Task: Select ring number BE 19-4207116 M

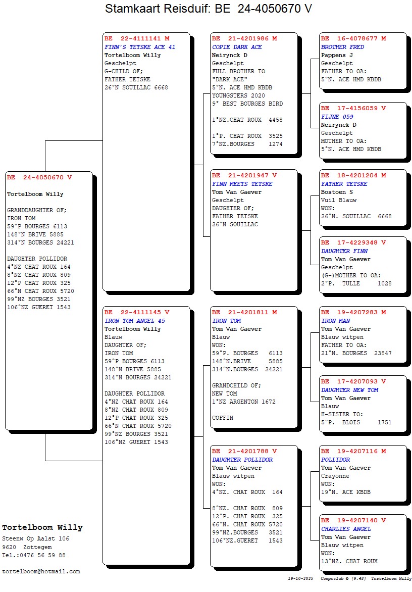Action: pos(353,452)
